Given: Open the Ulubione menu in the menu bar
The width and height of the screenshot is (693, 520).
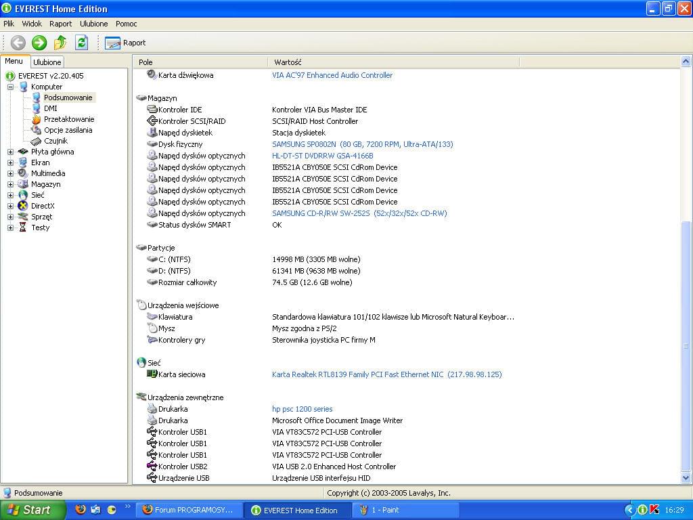Looking at the screenshot, I should click(x=93, y=24).
